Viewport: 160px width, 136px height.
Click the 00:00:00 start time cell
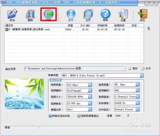coord(102,30)
